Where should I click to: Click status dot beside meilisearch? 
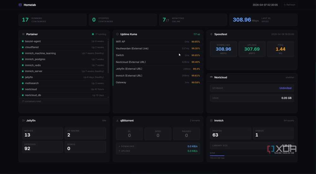click(23, 83)
